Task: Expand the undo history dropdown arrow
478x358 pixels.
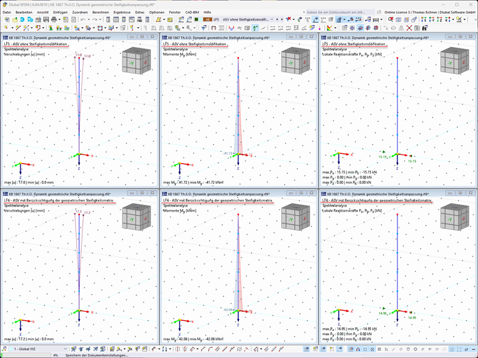Action: tap(89, 19)
